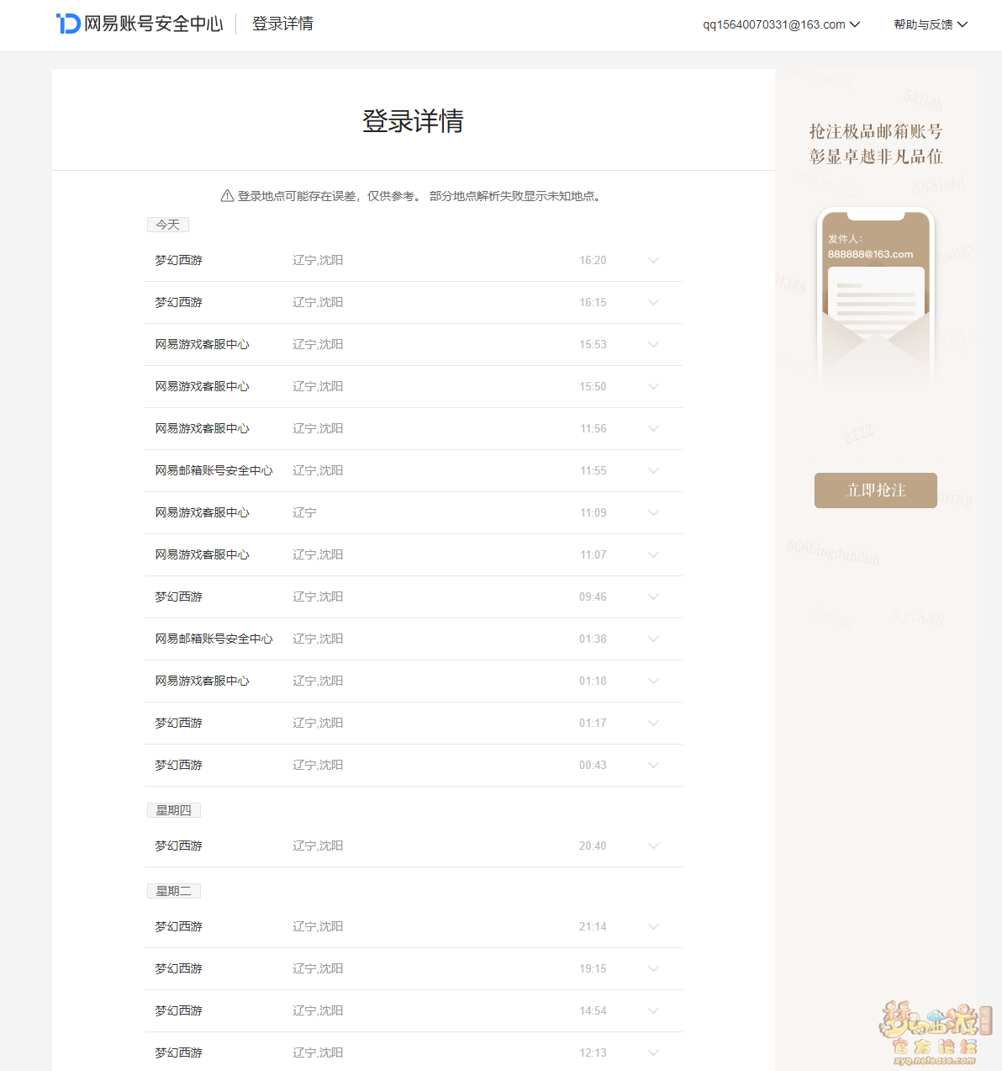Expand the 星期二 梦幻西游 login at 21:14
Image resolution: width=1002 pixels, height=1071 pixels.
click(653, 927)
